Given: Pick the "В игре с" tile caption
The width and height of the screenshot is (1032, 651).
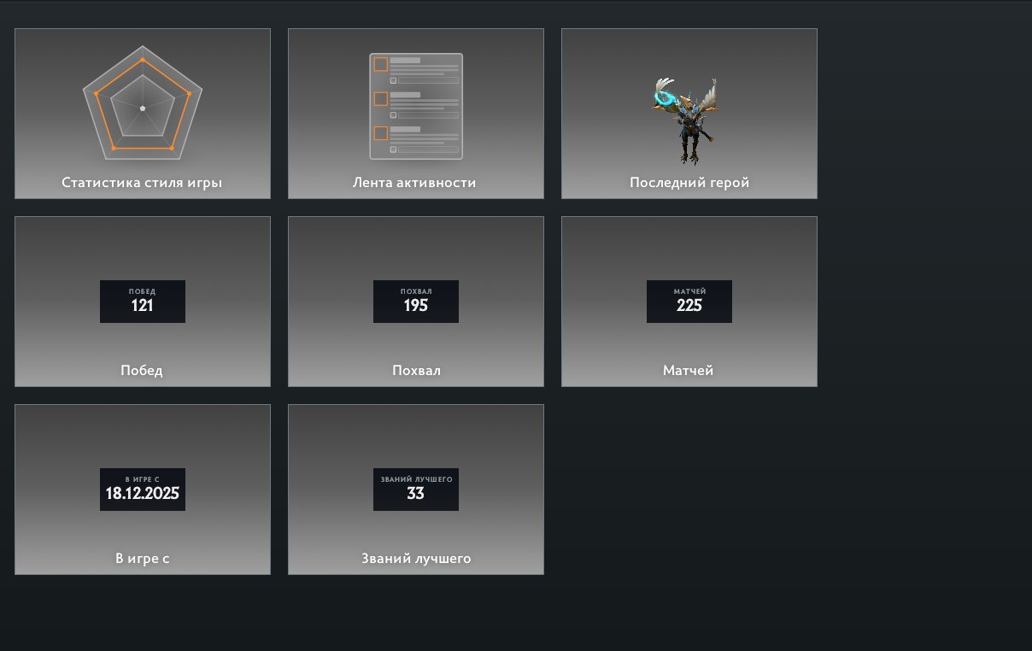Looking at the screenshot, I should coord(143,558).
